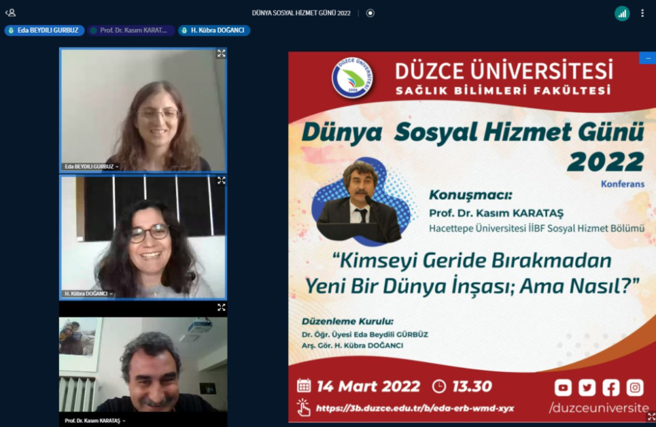The width and height of the screenshot is (656, 427).
Task: Click the 3b.duzce.edu.tr link on slide
Action: pos(415,408)
